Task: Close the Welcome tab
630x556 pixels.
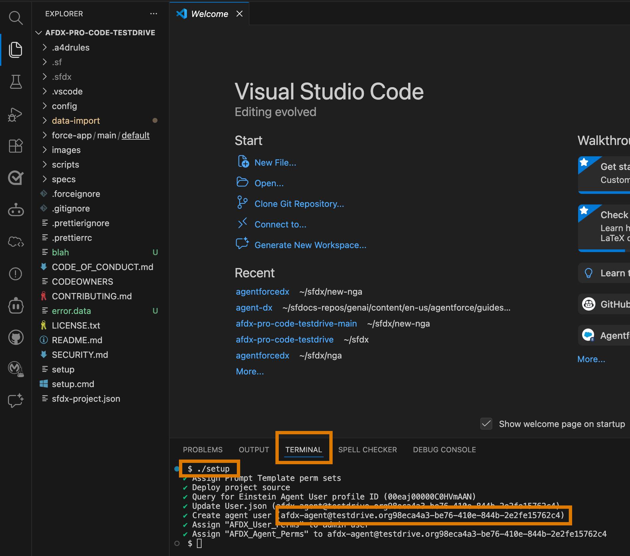Action: [x=239, y=14]
